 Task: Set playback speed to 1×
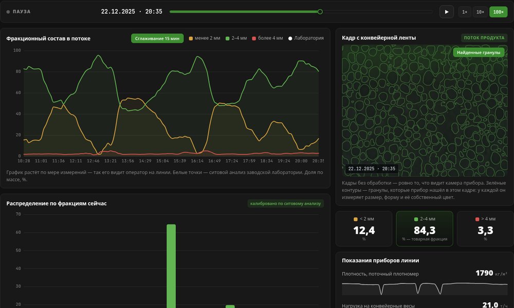(x=465, y=12)
